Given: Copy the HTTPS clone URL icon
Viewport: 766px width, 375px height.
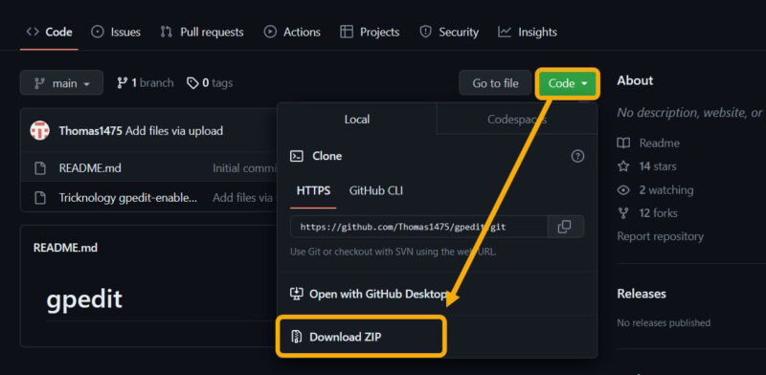Looking at the screenshot, I should click(x=565, y=227).
